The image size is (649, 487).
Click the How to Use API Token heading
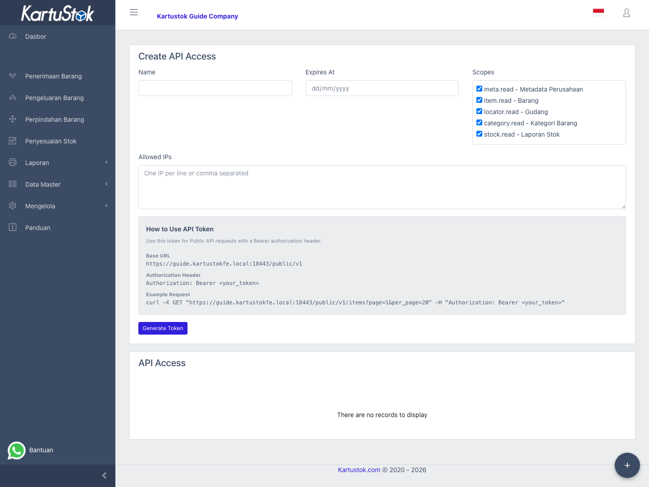click(180, 229)
